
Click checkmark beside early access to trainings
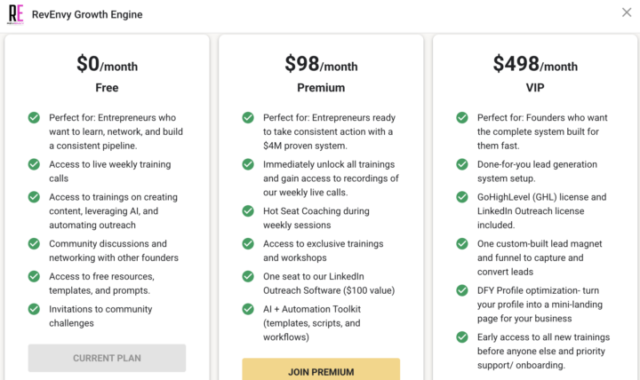coord(462,337)
